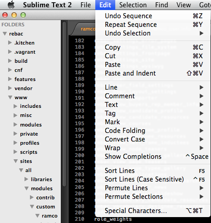Expand the misc folder
The width and height of the screenshot is (211, 223).
[15, 115]
